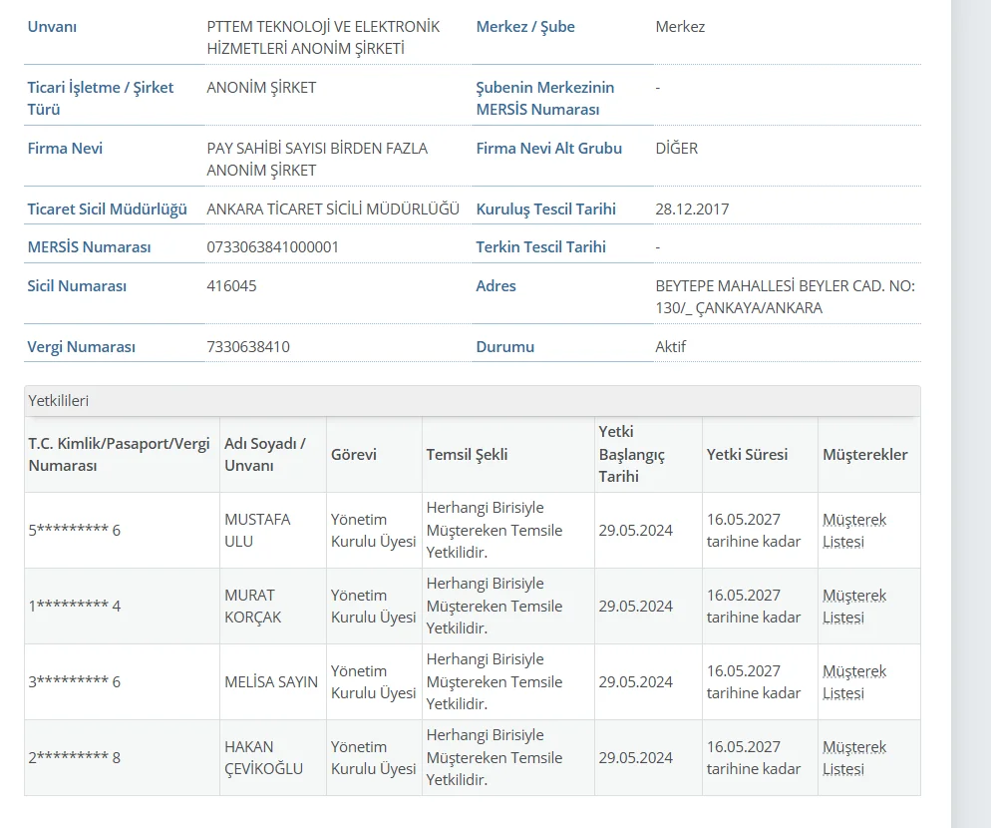991x828 pixels.
Task: Click masked ID 2********* 8
Action: click(75, 758)
